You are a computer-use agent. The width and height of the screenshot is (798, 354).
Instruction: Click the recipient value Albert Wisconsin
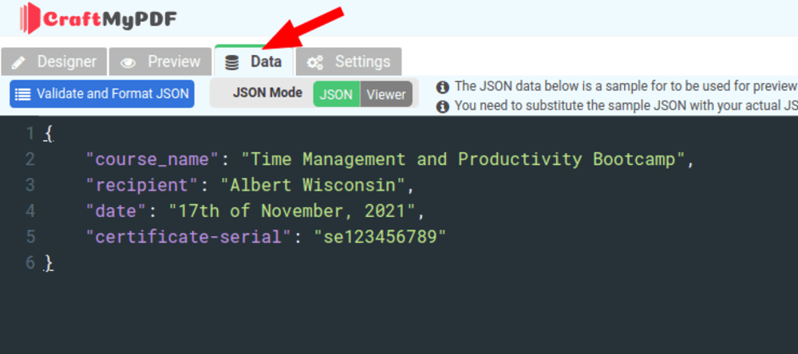(313, 185)
